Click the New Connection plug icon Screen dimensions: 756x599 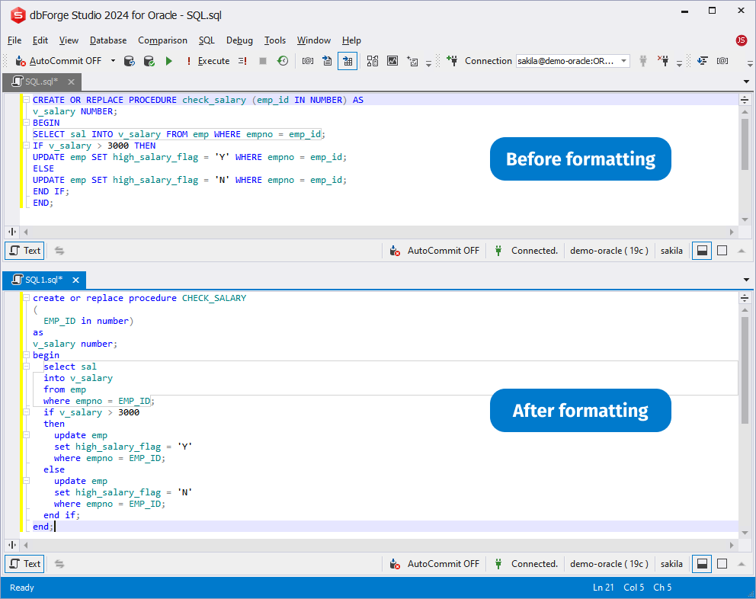[x=452, y=61]
